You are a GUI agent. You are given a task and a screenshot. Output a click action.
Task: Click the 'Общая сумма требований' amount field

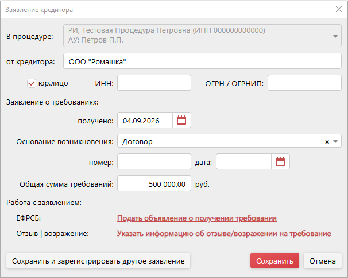coord(154,183)
